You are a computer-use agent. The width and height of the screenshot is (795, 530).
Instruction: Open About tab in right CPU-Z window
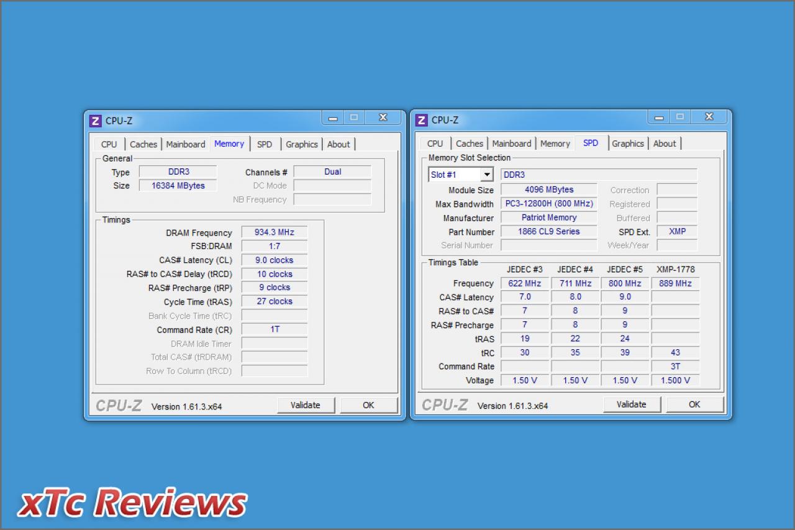(x=665, y=144)
